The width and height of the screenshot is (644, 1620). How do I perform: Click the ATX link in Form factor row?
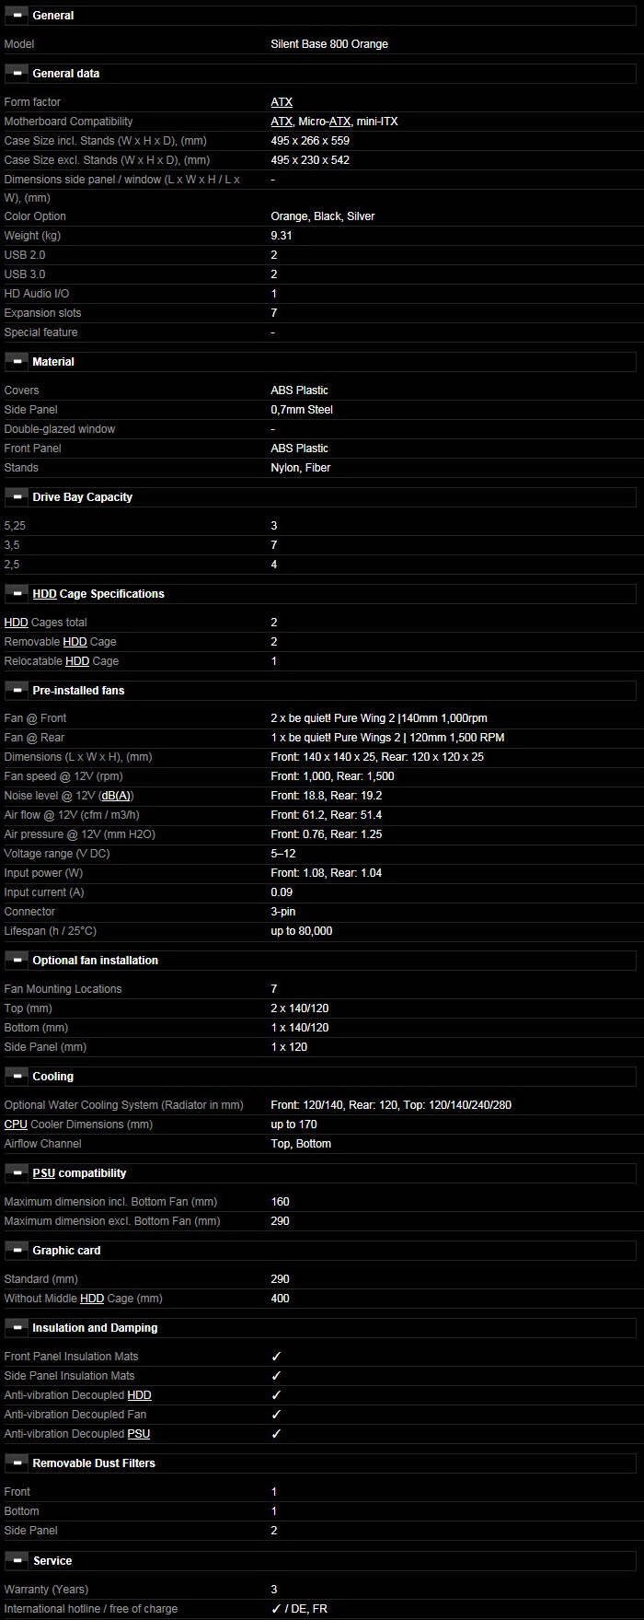[282, 102]
